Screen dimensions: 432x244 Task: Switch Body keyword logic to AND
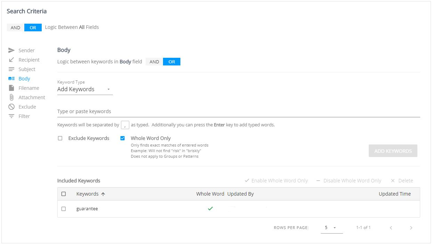(154, 62)
